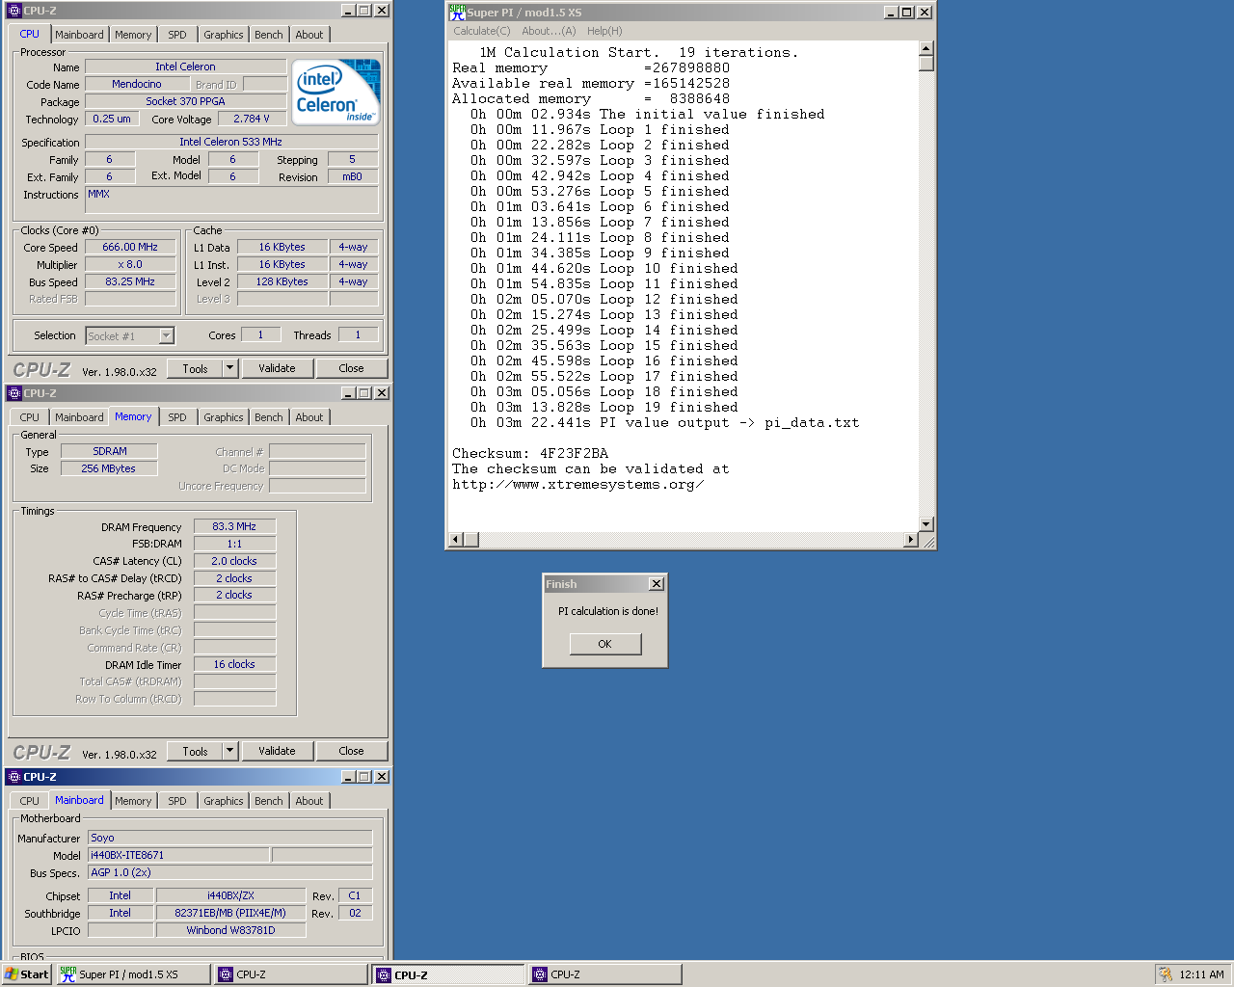Switch to Memory tab in top CPU-Z window
The image size is (1234, 987).
(x=133, y=35)
